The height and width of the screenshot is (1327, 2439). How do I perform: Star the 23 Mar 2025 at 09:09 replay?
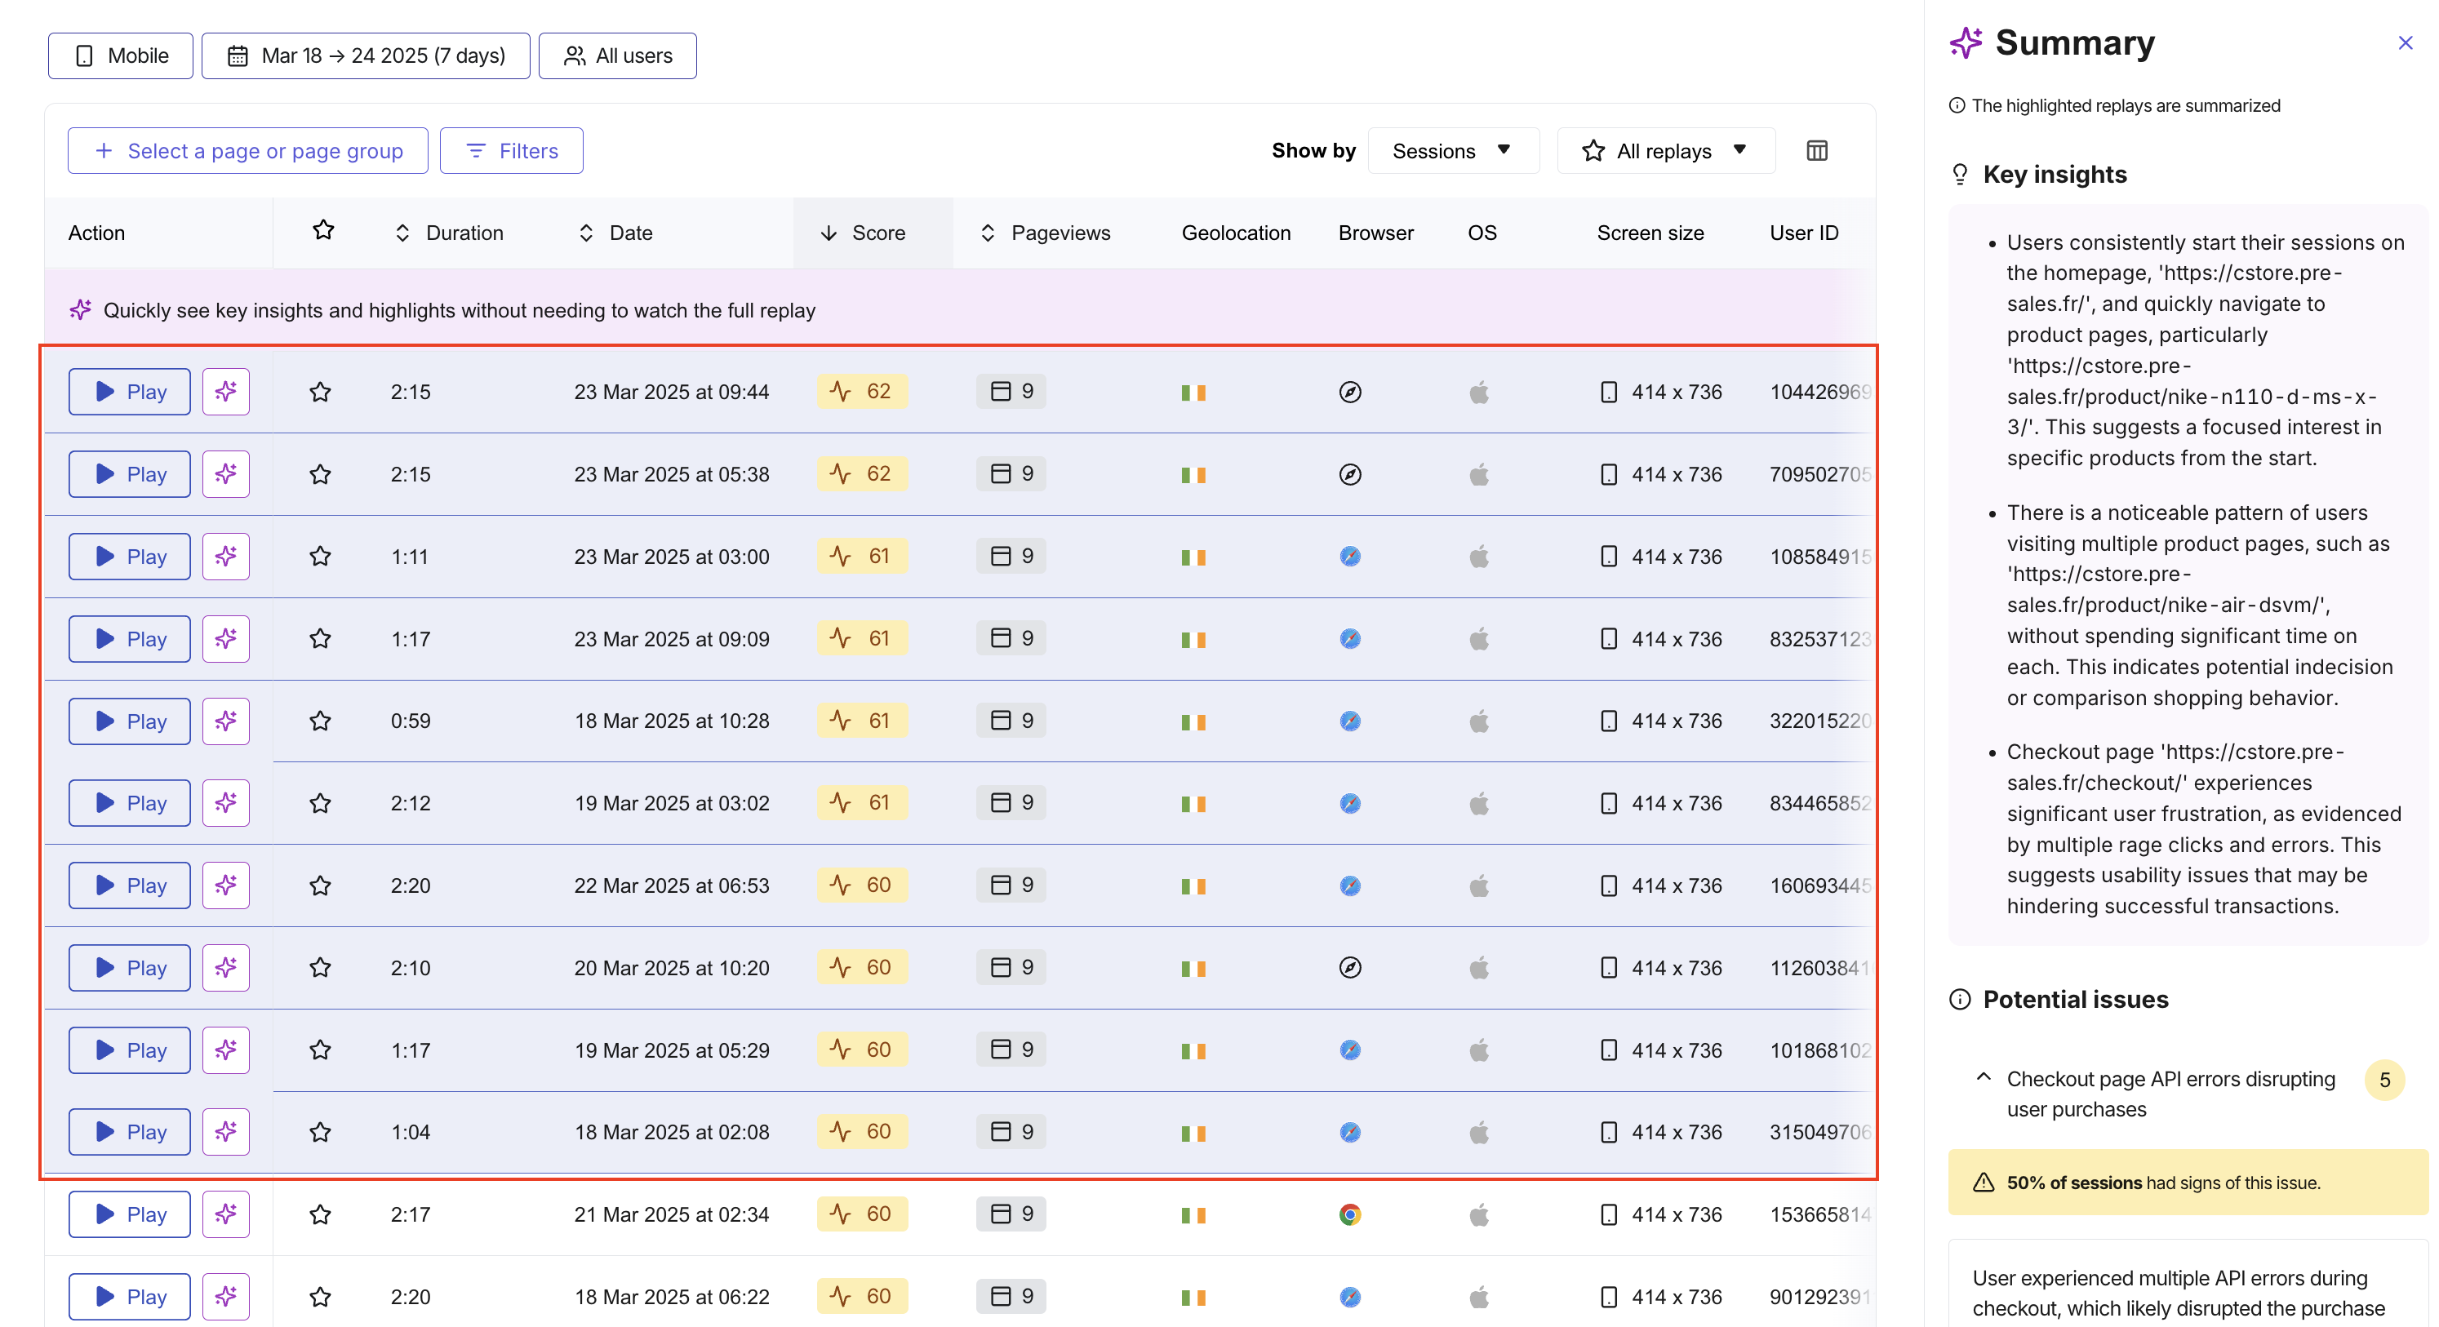pos(320,639)
